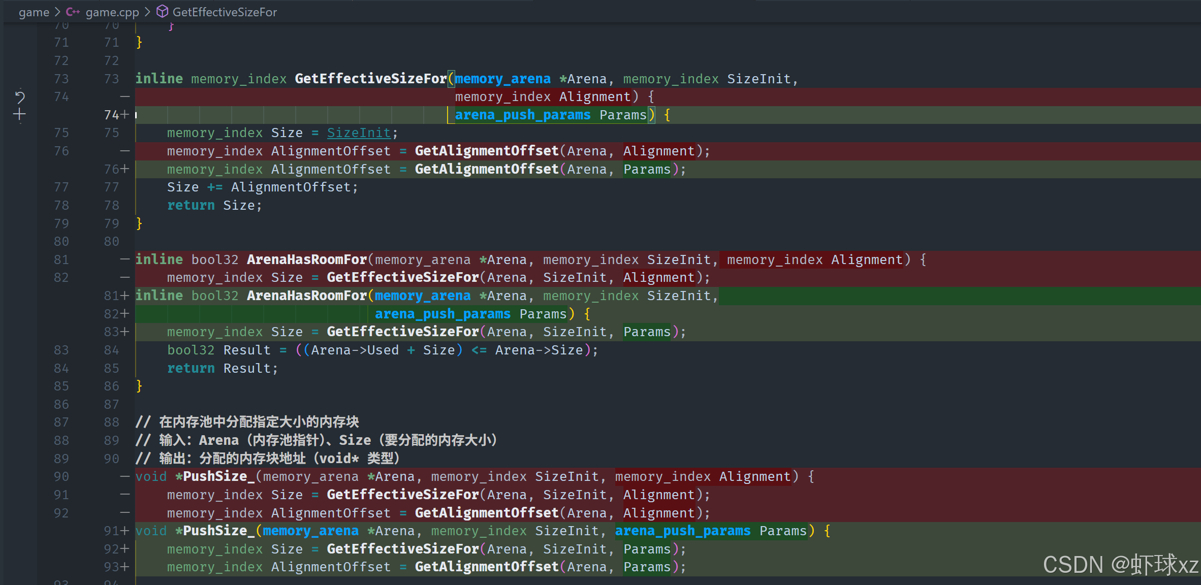This screenshot has width=1201, height=585.
Task: Click the insertion plus marker on line 81
Action: tap(125, 296)
